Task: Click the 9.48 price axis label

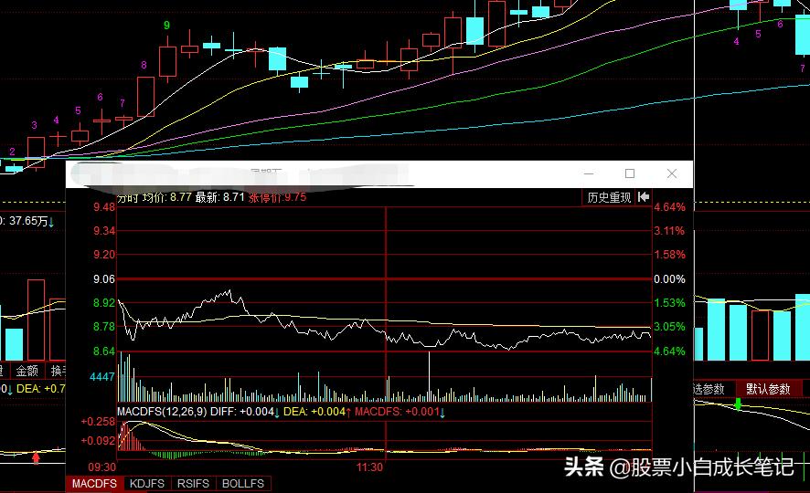Action: pyautogui.click(x=104, y=207)
